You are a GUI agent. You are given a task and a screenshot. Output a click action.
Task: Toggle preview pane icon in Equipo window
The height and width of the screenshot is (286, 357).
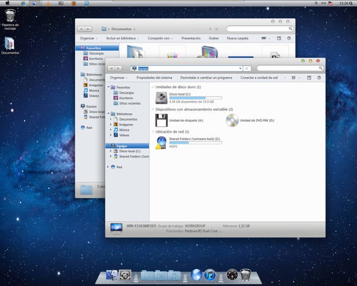309,78
